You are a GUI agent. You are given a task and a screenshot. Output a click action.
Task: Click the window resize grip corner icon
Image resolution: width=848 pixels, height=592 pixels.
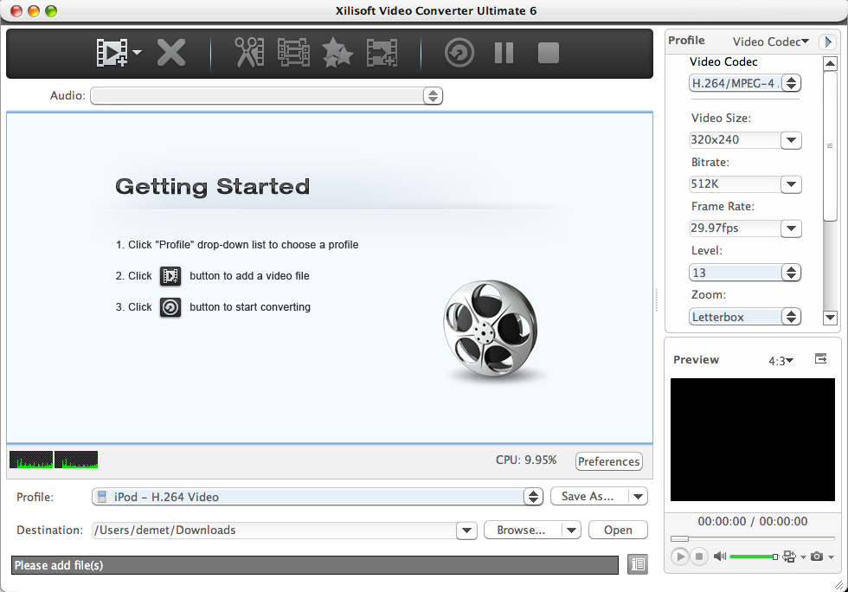tap(838, 584)
